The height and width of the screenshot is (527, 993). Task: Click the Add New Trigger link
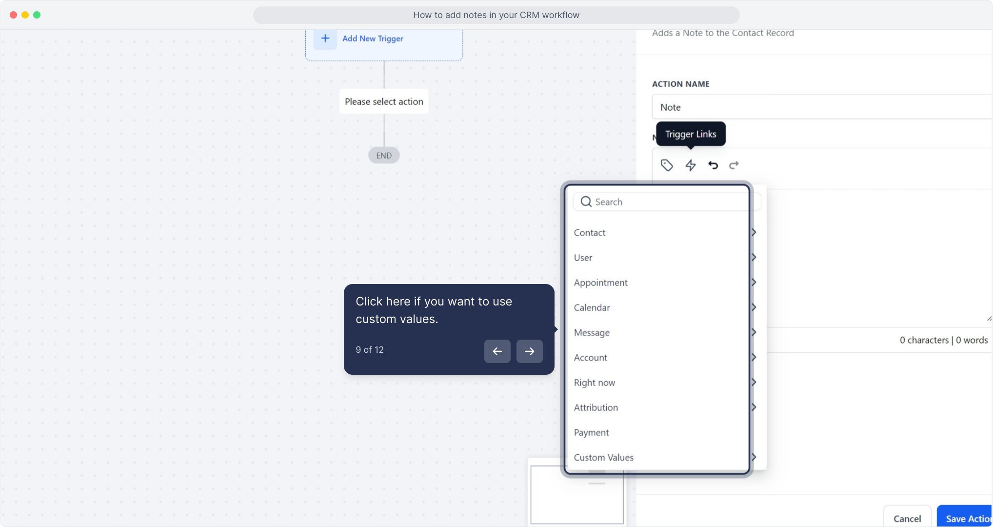[x=373, y=39]
